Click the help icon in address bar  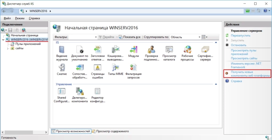pos(265,11)
